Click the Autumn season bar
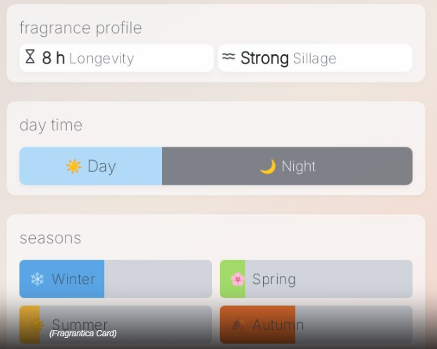Viewport: 437px width, 349px height. [x=316, y=324]
